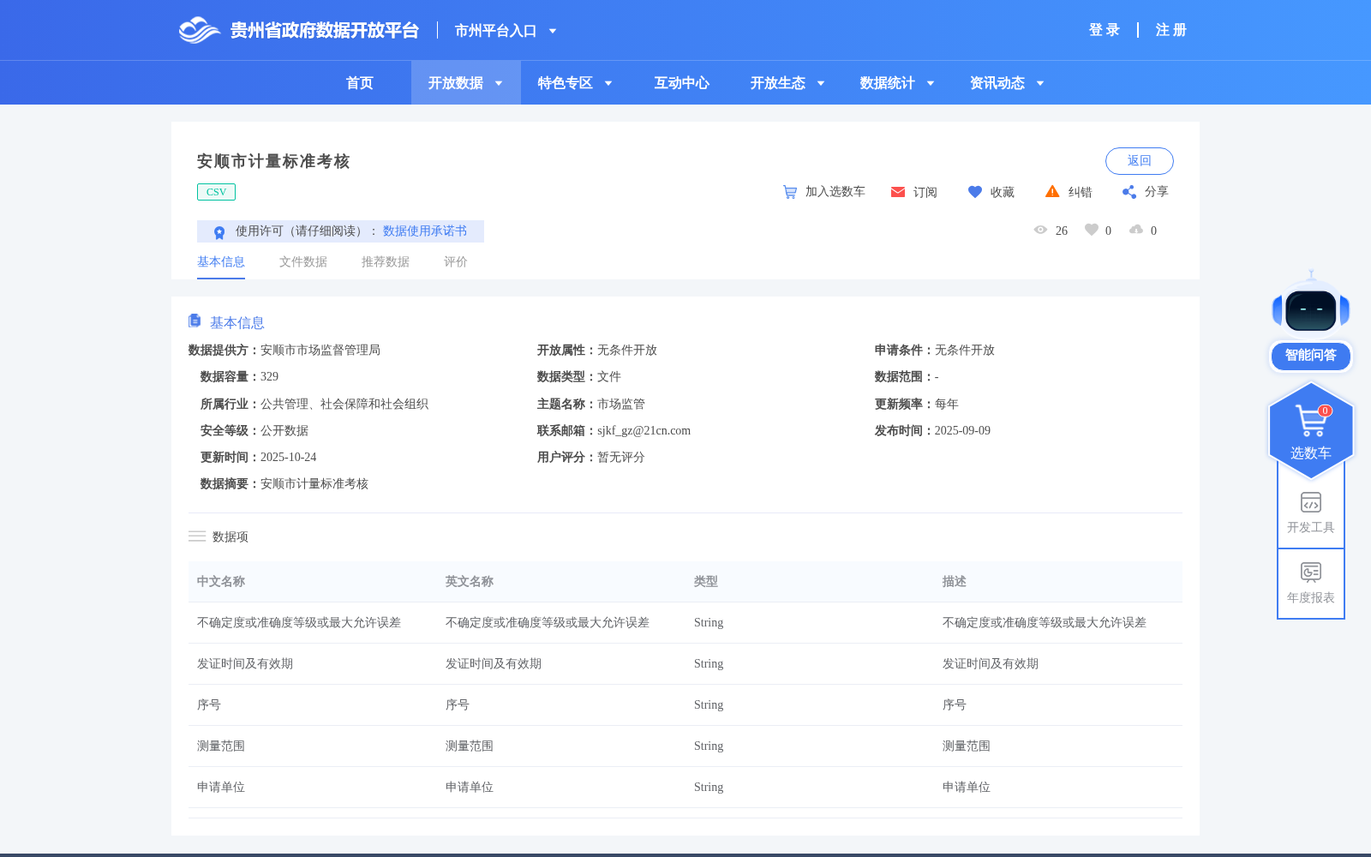The height and width of the screenshot is (857, 1371).
Task: Open the 选数车 cart hexagon widget
Action: pyautogui.click(x=1311, y=431)
